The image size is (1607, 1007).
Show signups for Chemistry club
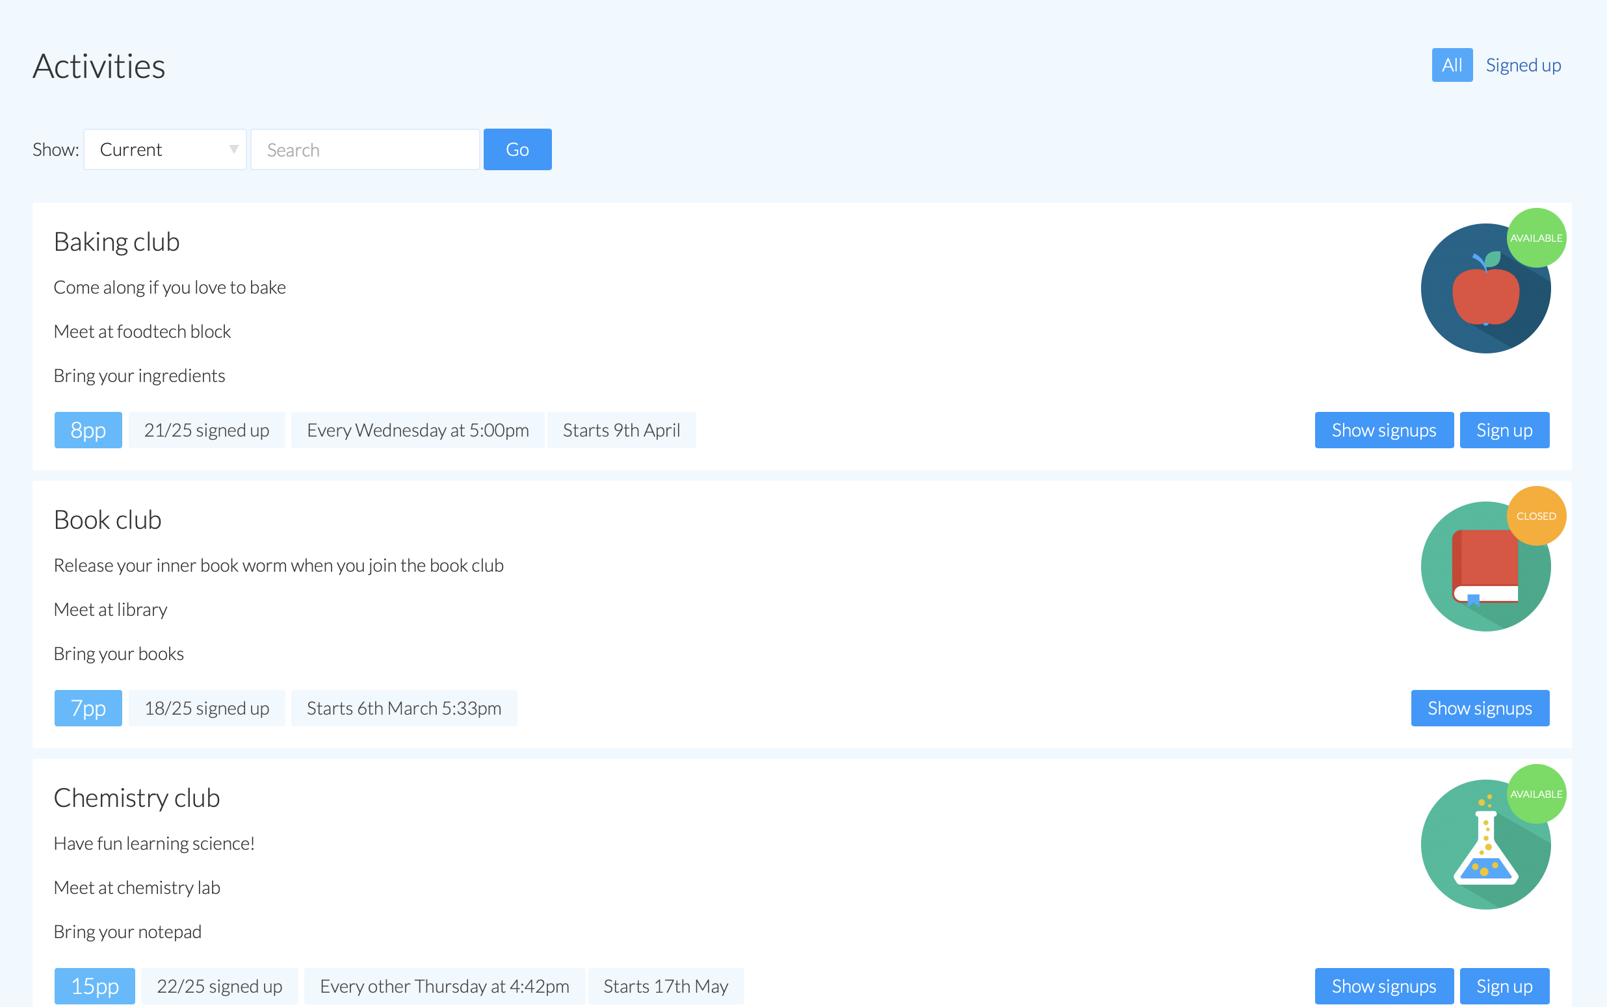1383,986
